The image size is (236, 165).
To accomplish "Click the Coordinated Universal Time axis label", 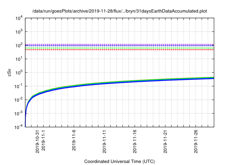I will (x=119, y=162).
